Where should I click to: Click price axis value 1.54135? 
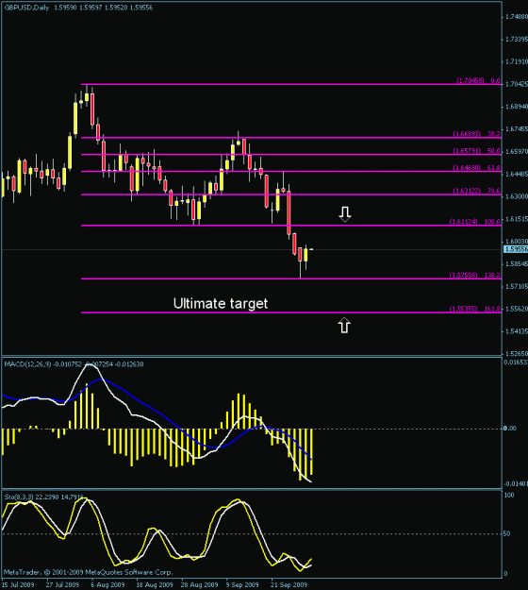click(517, 331)
